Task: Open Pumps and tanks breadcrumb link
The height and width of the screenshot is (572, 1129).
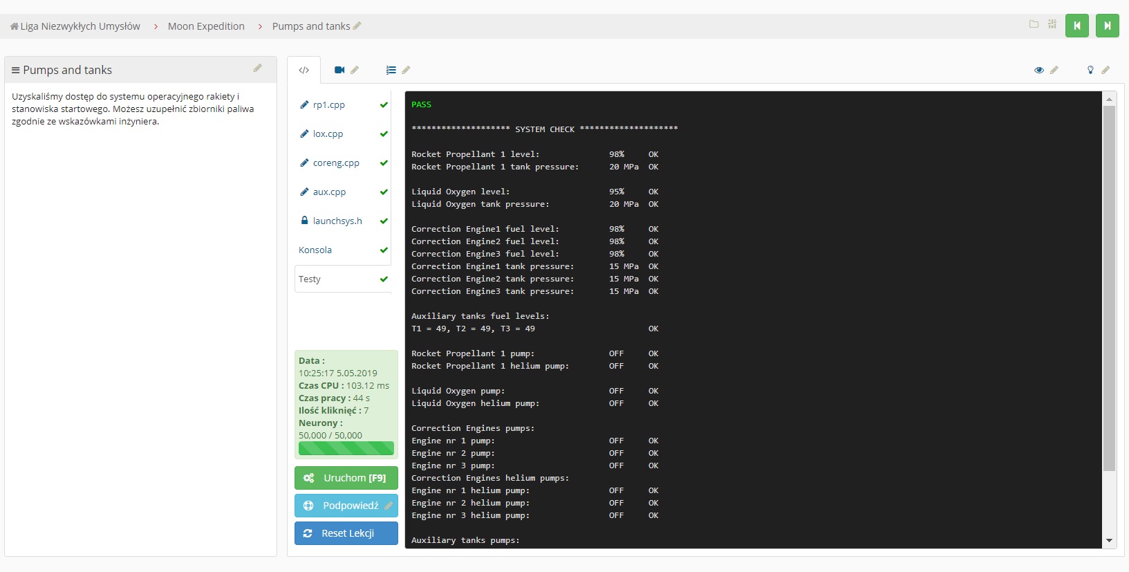Action: click(x=311, y=26)
